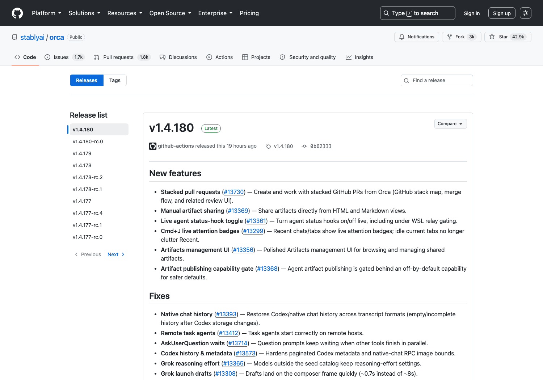This screenshot has width=543, height=380.
Task: Open pull request #13730 link
Action: (x=234, y=192)
